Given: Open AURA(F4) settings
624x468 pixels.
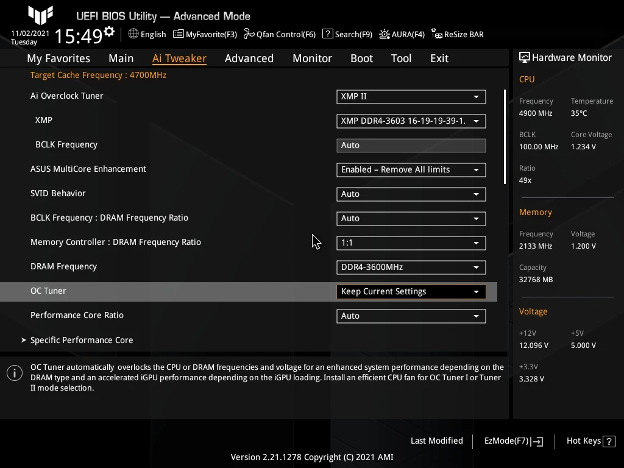Looking at the screenshot, I should (402, 34).
